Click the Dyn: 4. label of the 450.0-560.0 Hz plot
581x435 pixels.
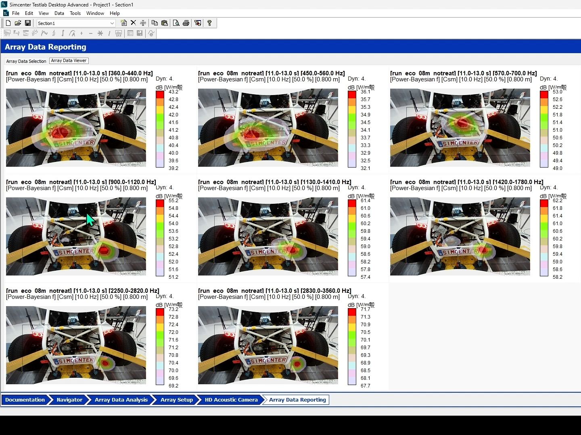click(x=357, y=79)
